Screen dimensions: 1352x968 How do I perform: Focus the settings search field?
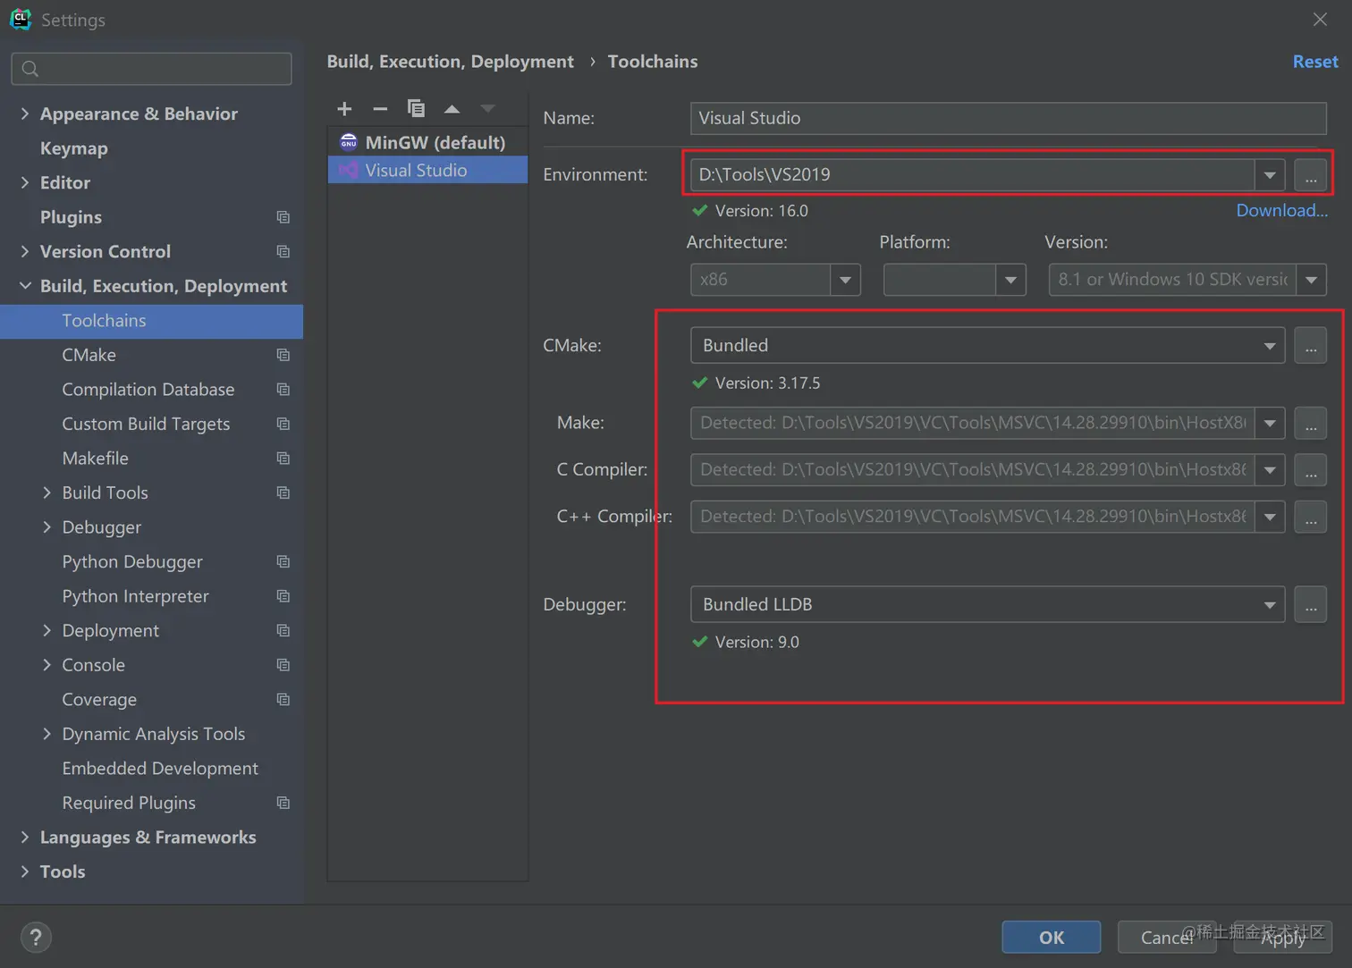(151, 69)
